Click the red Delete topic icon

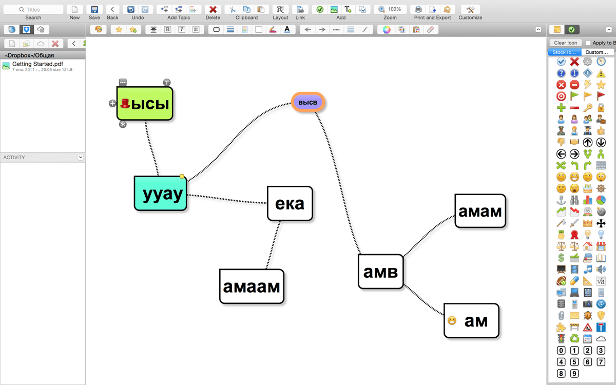tap(213, 9)
